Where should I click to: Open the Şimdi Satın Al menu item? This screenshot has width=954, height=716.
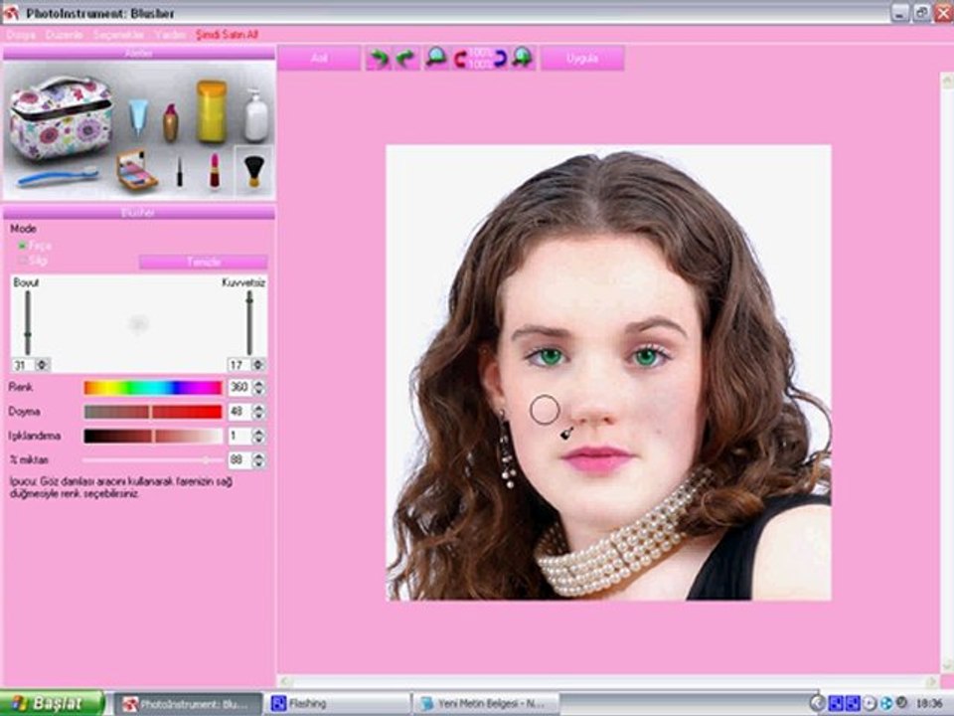(227, 36)
